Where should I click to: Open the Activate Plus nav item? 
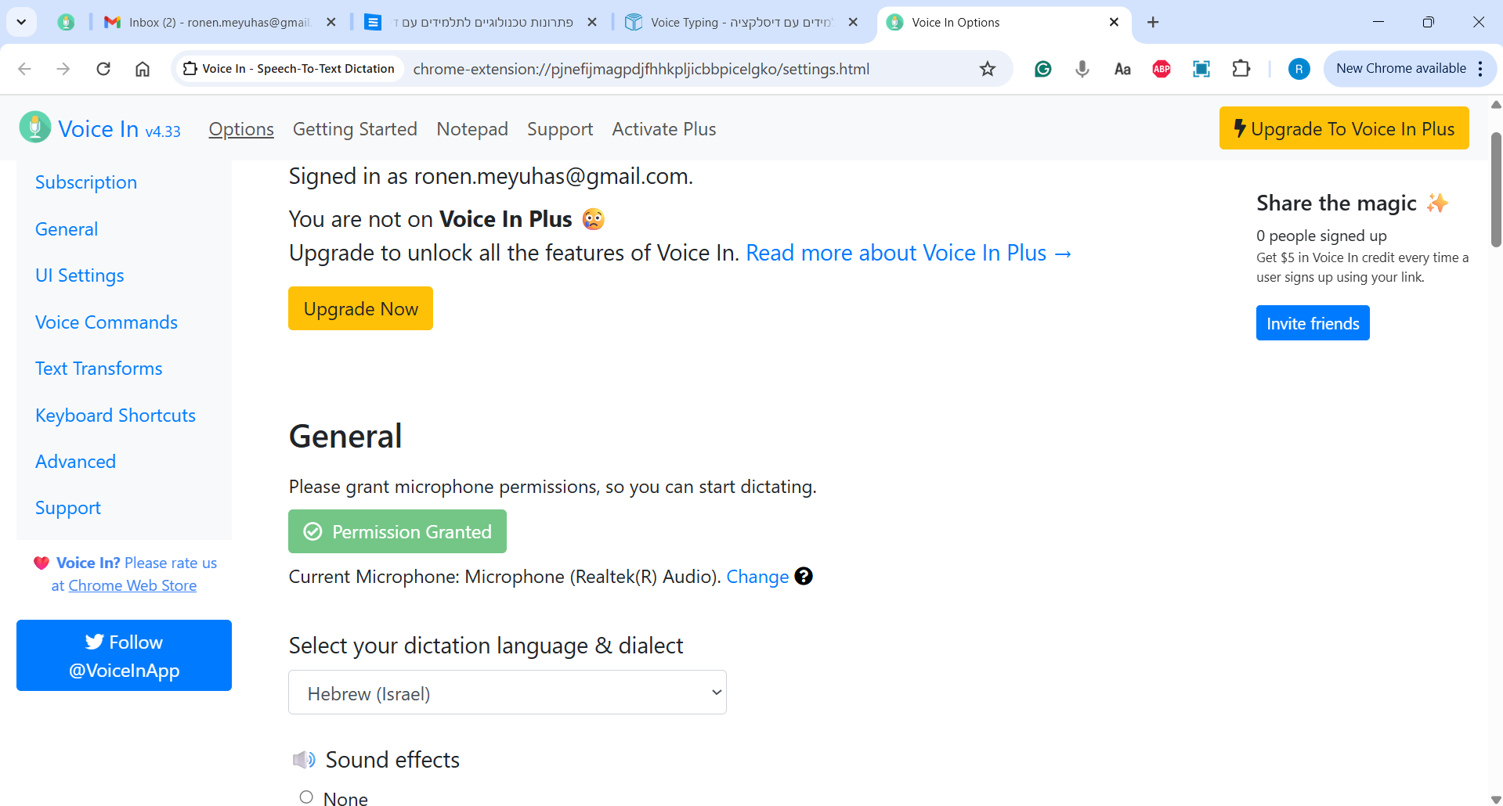point(664,129)
